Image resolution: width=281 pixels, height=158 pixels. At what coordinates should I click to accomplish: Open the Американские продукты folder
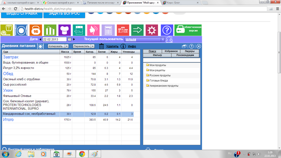point(162,86)
